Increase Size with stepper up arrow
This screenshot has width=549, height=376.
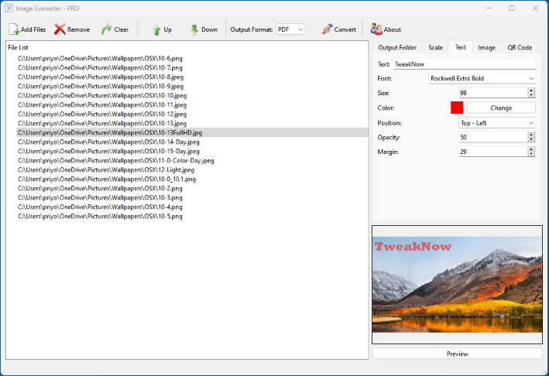point(531,91)
